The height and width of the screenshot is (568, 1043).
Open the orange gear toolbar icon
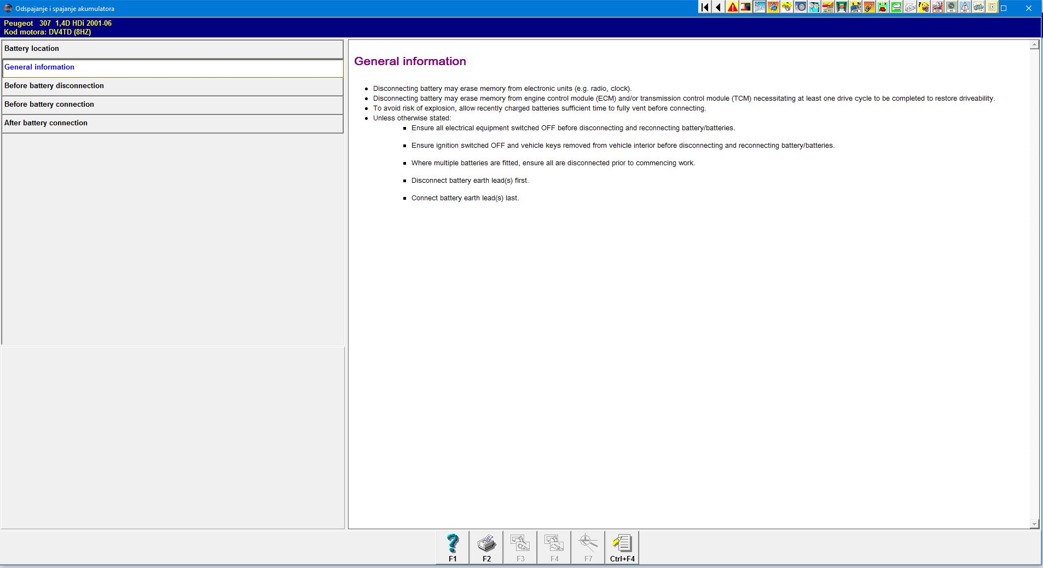click(x=773, y=7)
